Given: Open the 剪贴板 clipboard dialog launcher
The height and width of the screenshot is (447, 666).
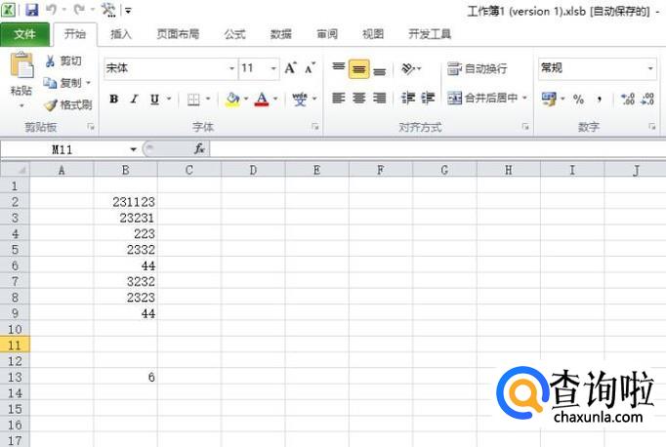Looking at the screenshot, I should 91,127.
